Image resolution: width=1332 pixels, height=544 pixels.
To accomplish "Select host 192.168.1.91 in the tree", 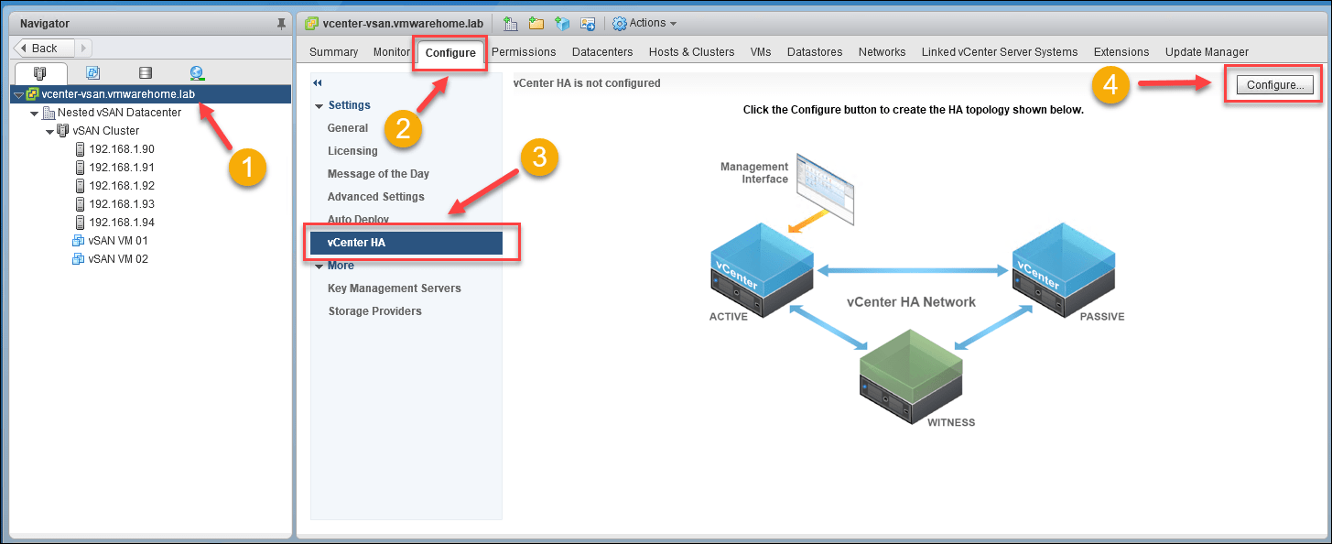I will coord(121,168).
